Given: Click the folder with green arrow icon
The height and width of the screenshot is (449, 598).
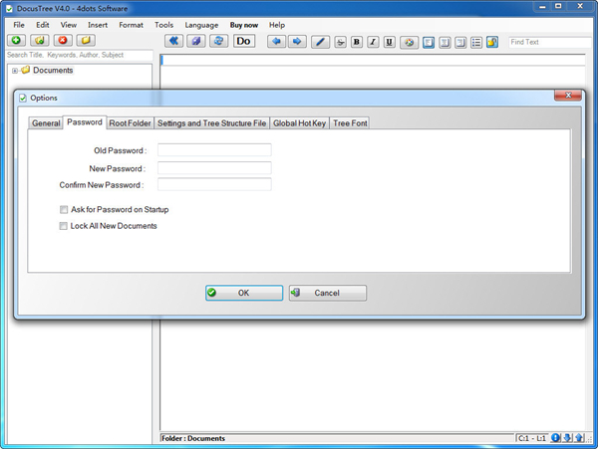Looking at the screenshot, I should point(40,41).
